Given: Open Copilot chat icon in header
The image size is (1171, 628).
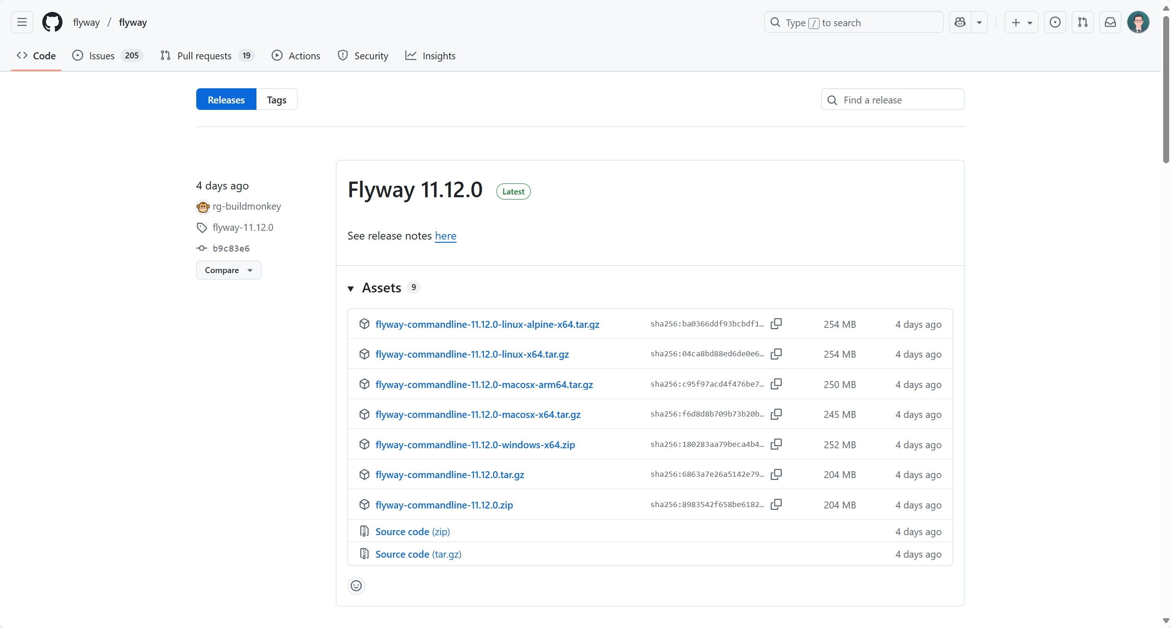Looking at the screenshot, I should point(960,22).
